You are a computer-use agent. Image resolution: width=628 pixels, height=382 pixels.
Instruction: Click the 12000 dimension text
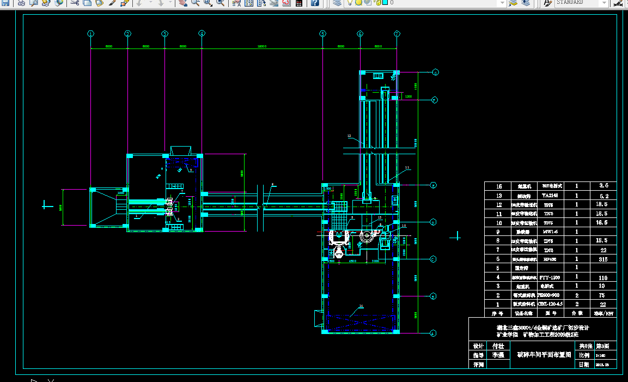pos(262,46)
